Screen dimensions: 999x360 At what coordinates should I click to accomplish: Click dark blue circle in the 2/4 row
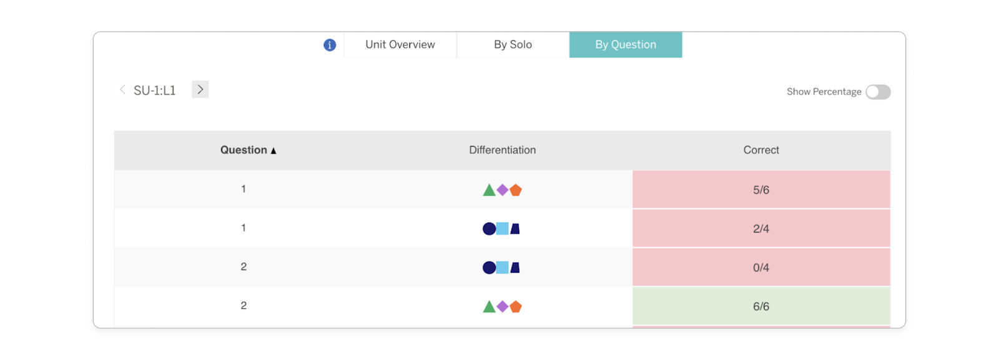pos(490,229)
